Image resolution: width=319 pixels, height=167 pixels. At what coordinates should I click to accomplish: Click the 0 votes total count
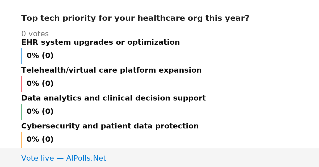pyautogui.click(x=35, y=34)
